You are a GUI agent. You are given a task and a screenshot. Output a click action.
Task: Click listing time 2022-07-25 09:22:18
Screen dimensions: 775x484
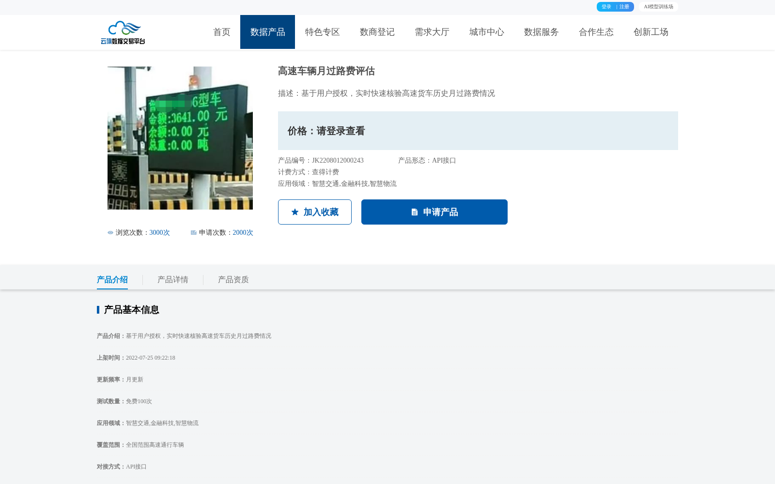click(151, 358)
